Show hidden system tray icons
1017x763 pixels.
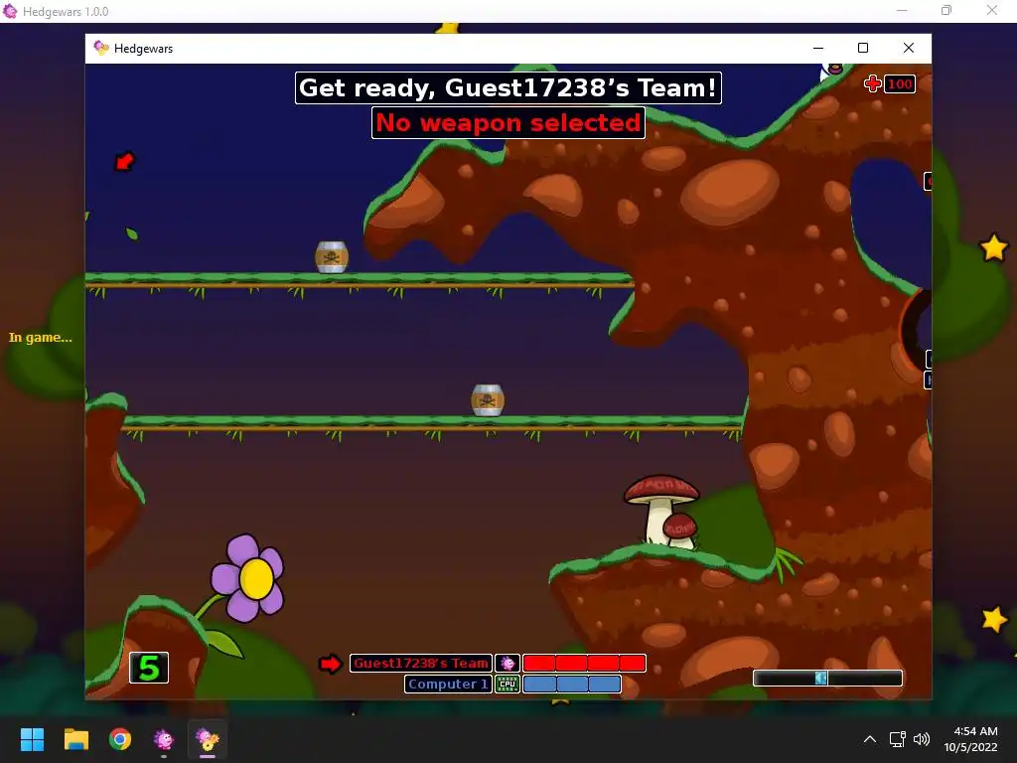point(870,739)
